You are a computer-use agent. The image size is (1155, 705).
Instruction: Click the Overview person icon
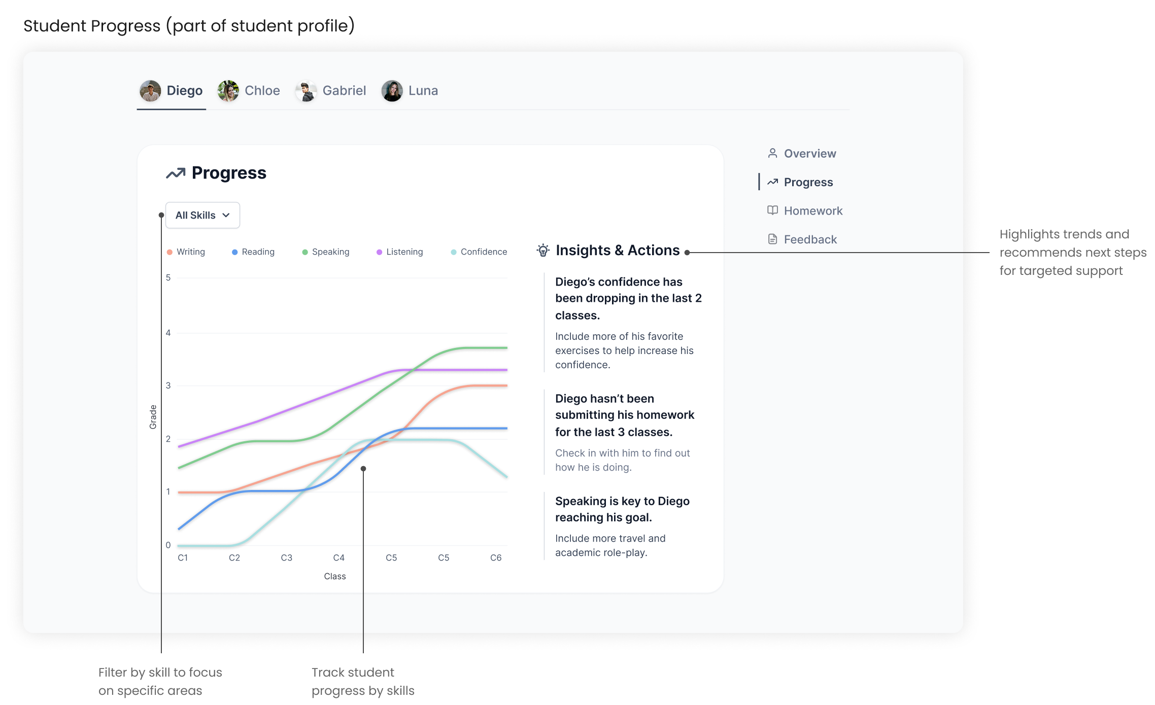point(772,153)
